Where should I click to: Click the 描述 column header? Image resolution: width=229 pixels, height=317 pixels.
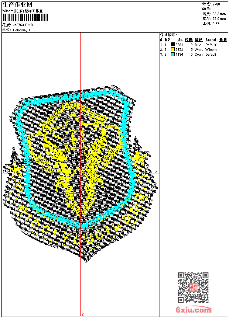199,40
